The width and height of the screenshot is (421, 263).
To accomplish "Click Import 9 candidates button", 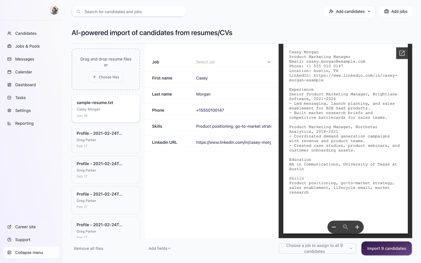I will coord(387,249).
